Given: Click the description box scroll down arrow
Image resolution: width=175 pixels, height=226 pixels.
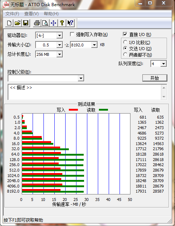Looking at the screenshot, I should pyautogui.click(x=164, y=97).
